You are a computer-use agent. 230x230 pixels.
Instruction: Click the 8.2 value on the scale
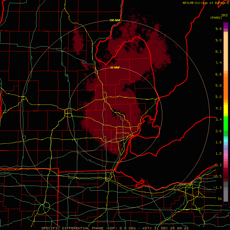coord(218,51)
